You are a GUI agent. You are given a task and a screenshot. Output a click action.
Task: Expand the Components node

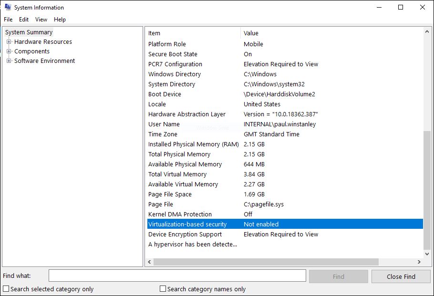click(9, 51)
